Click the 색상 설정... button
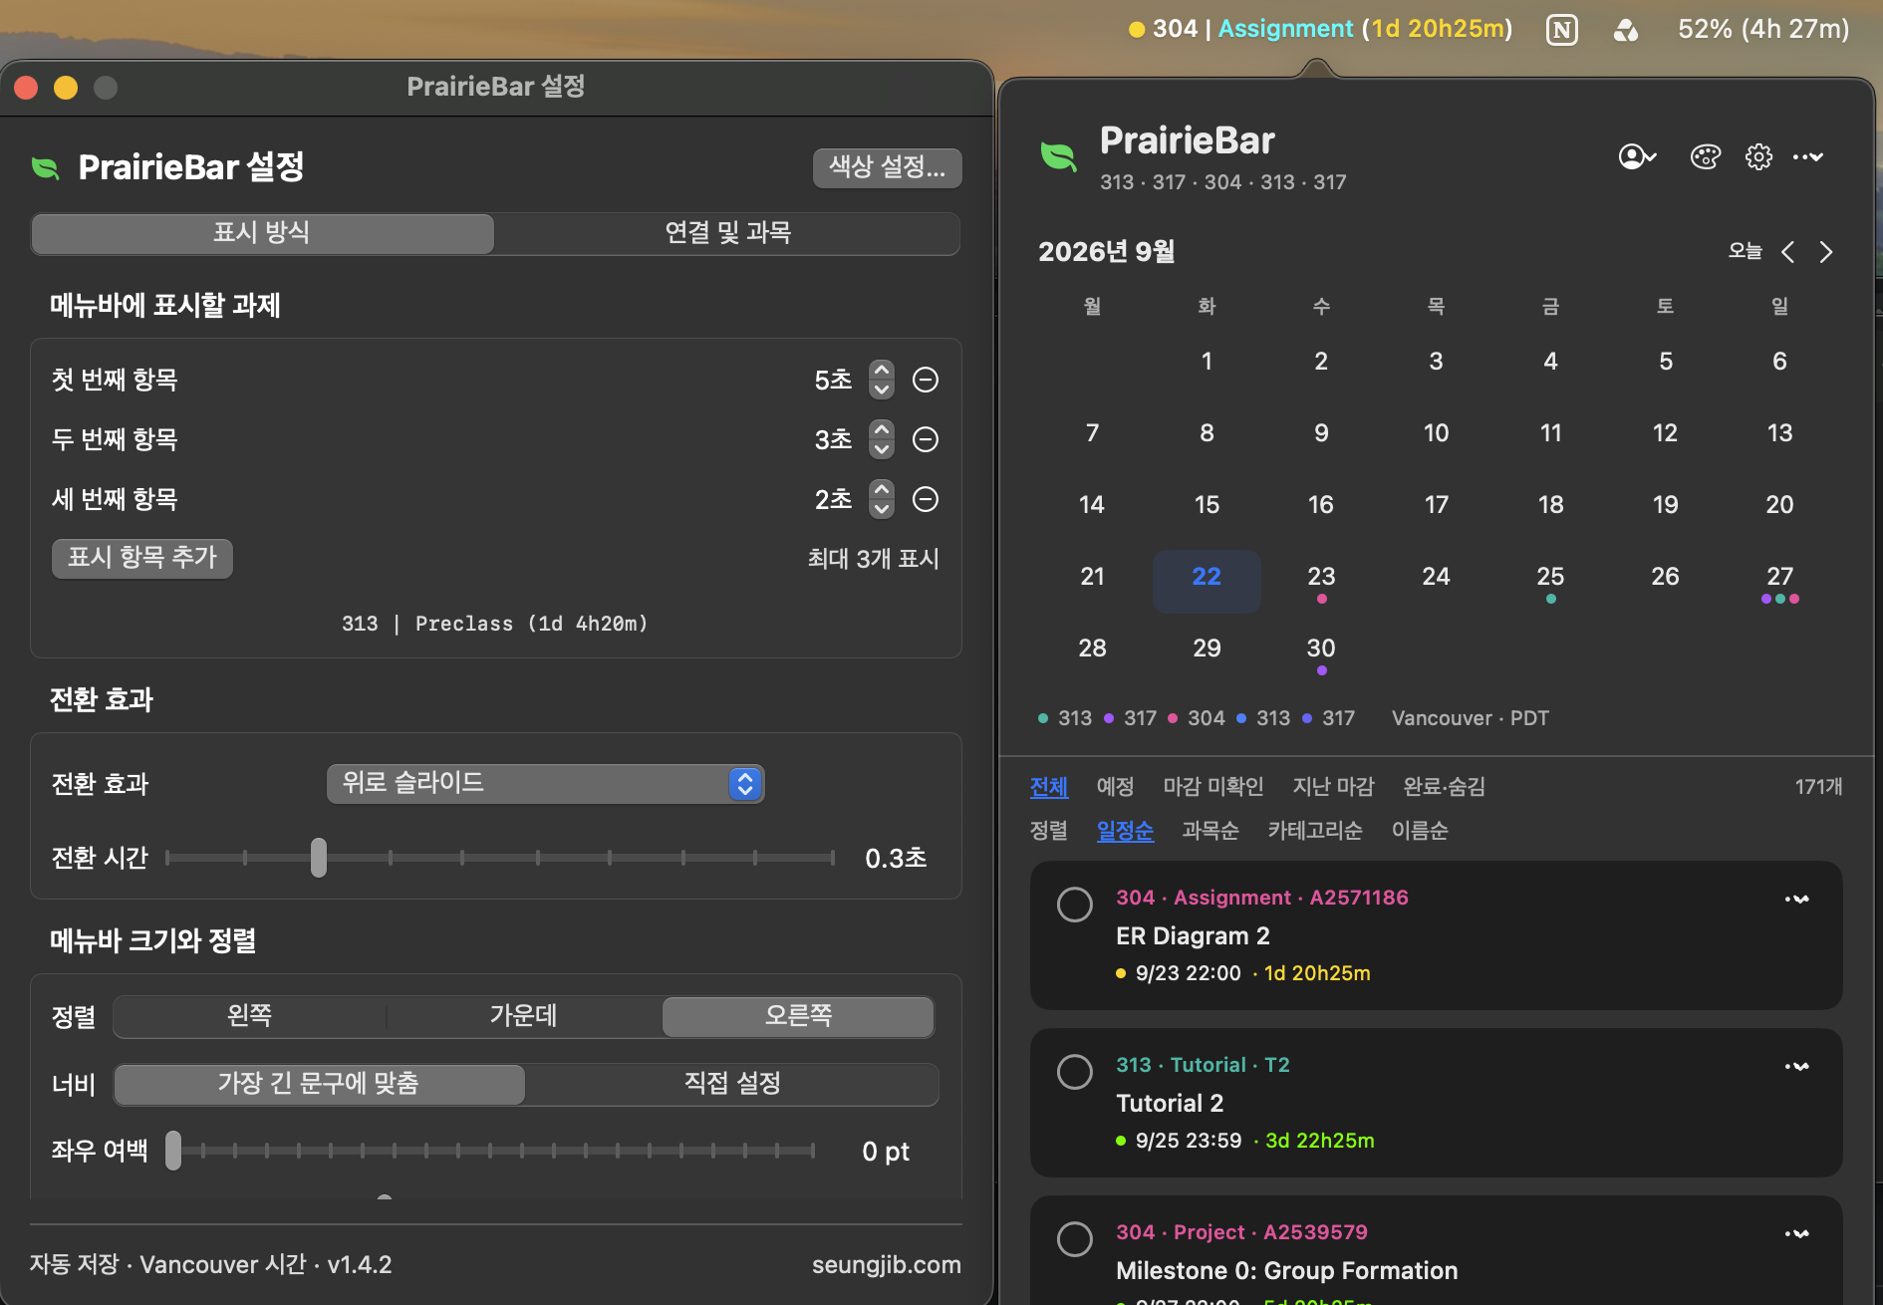 click(887, 167)
